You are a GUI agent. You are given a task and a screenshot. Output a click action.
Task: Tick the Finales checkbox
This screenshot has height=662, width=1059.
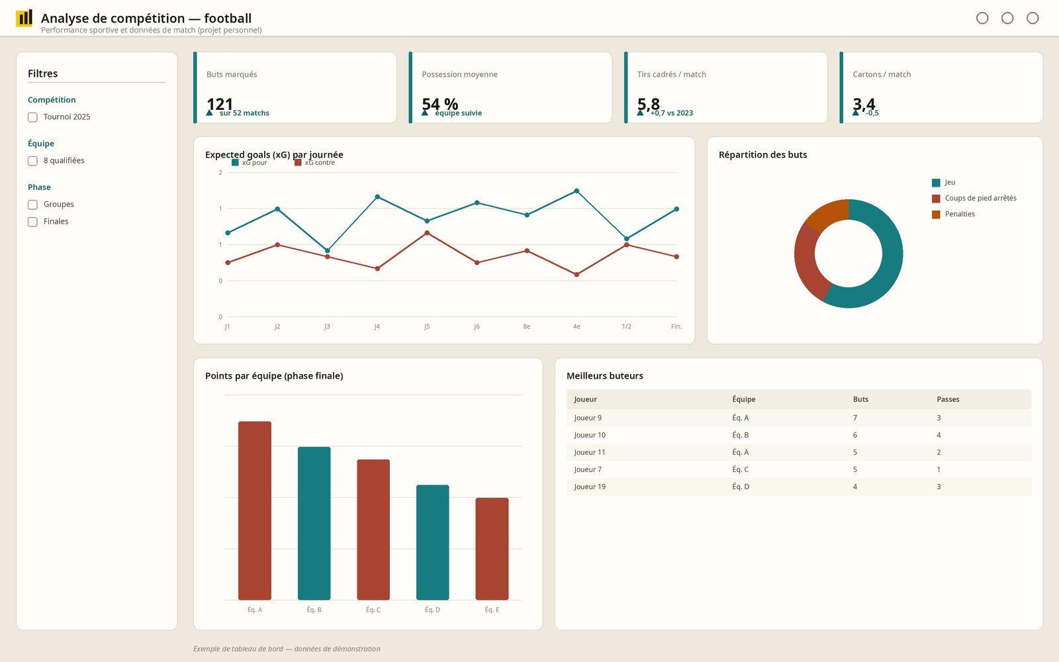point(32,222)
